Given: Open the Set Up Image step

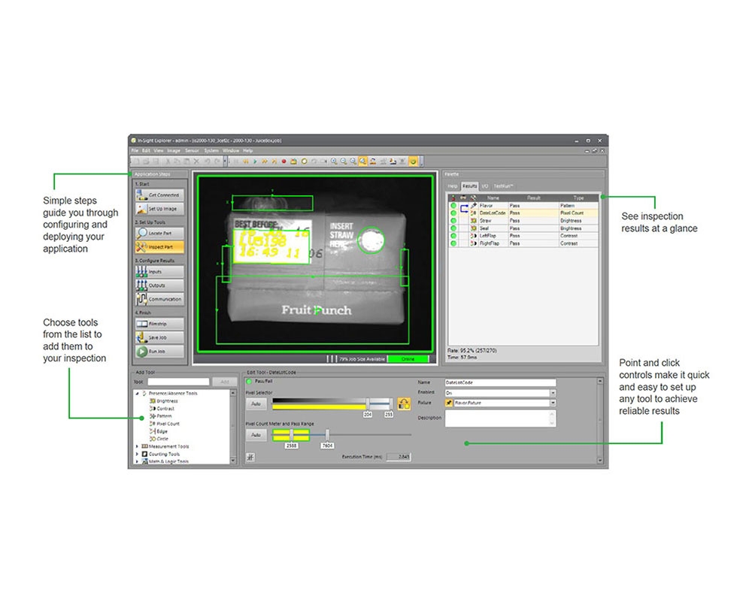Looking at the screenshot, I should coord(158,209).
